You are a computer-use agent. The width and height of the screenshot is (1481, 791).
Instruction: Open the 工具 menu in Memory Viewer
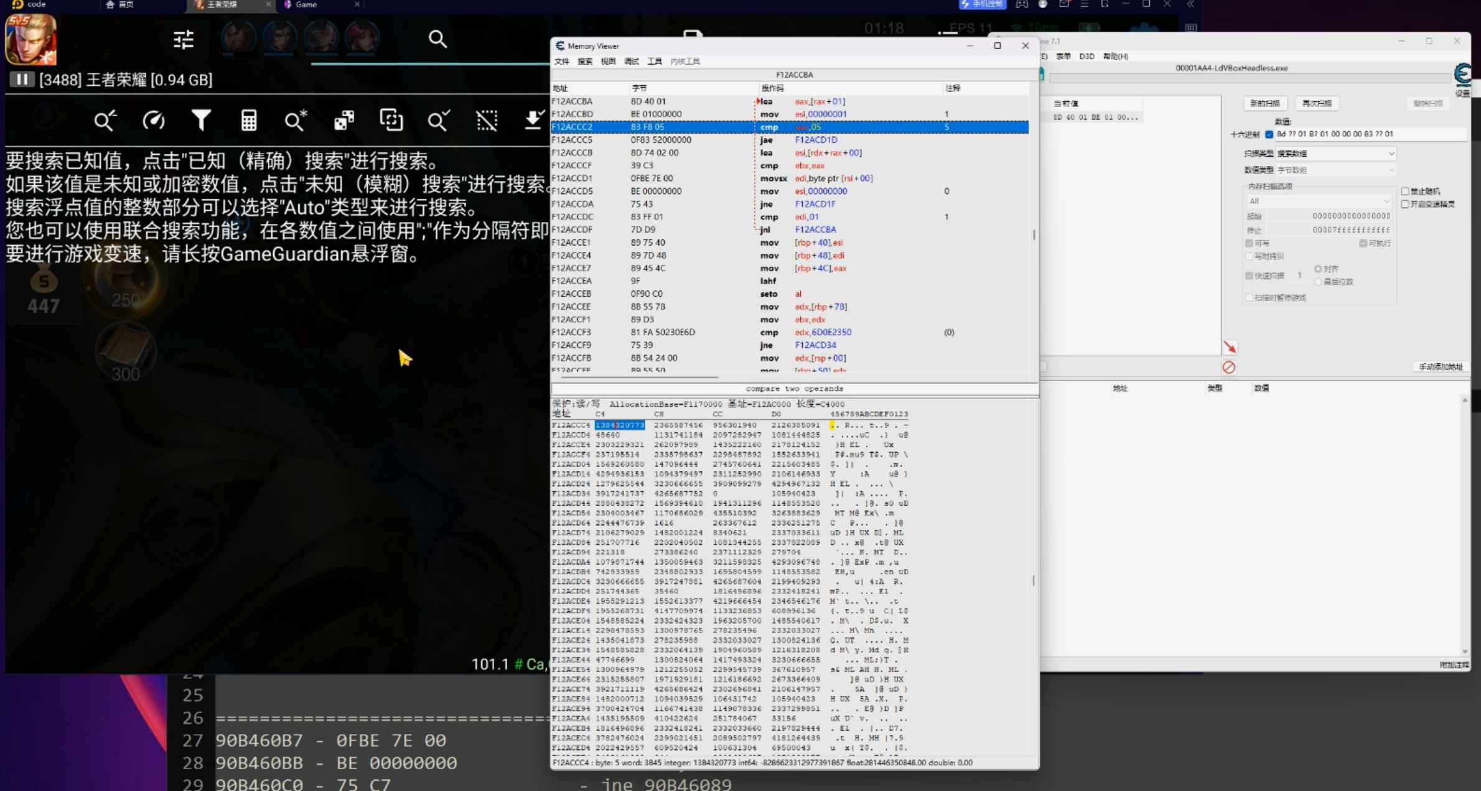654,62
